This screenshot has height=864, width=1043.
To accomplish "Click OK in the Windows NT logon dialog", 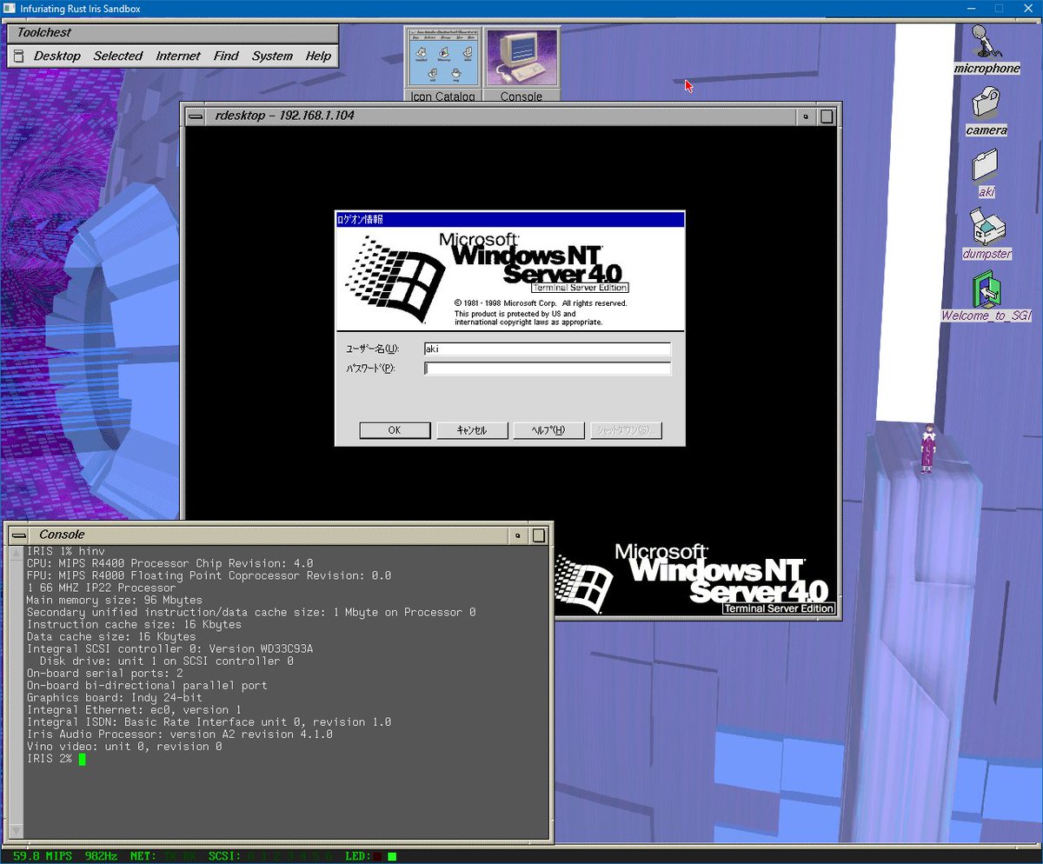I will tap(395, 430).
